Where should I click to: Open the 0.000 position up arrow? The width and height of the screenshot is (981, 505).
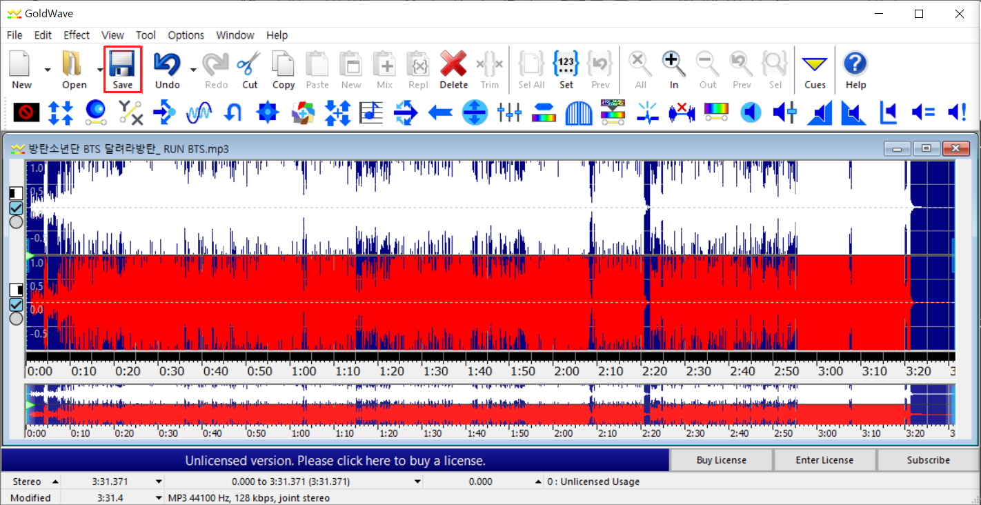point(537,482)
